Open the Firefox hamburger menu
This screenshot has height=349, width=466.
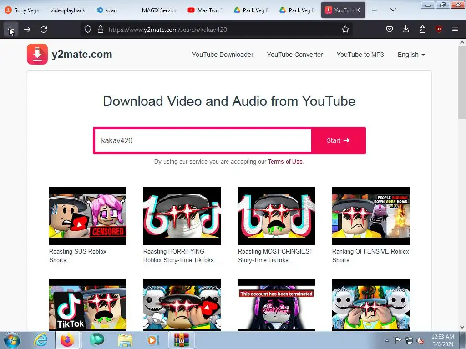(x=455, y=30)
